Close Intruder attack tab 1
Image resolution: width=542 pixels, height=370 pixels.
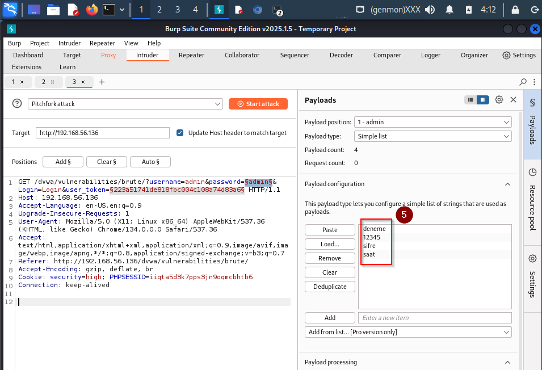[x=22, y=82]
